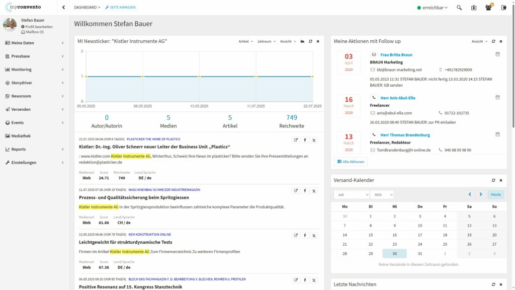Open the users group icon with badge
Screen dimensions: 515x290
coord(489,7)
